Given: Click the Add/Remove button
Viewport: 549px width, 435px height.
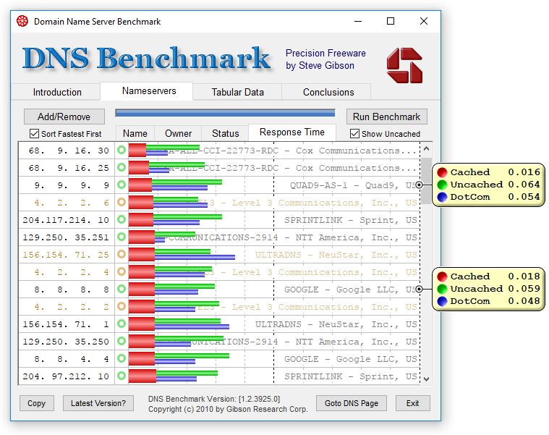Looking at the screenshot, I should click(x=64, y=117).
